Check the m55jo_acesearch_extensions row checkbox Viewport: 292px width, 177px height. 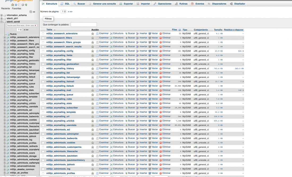coord(43,34)
